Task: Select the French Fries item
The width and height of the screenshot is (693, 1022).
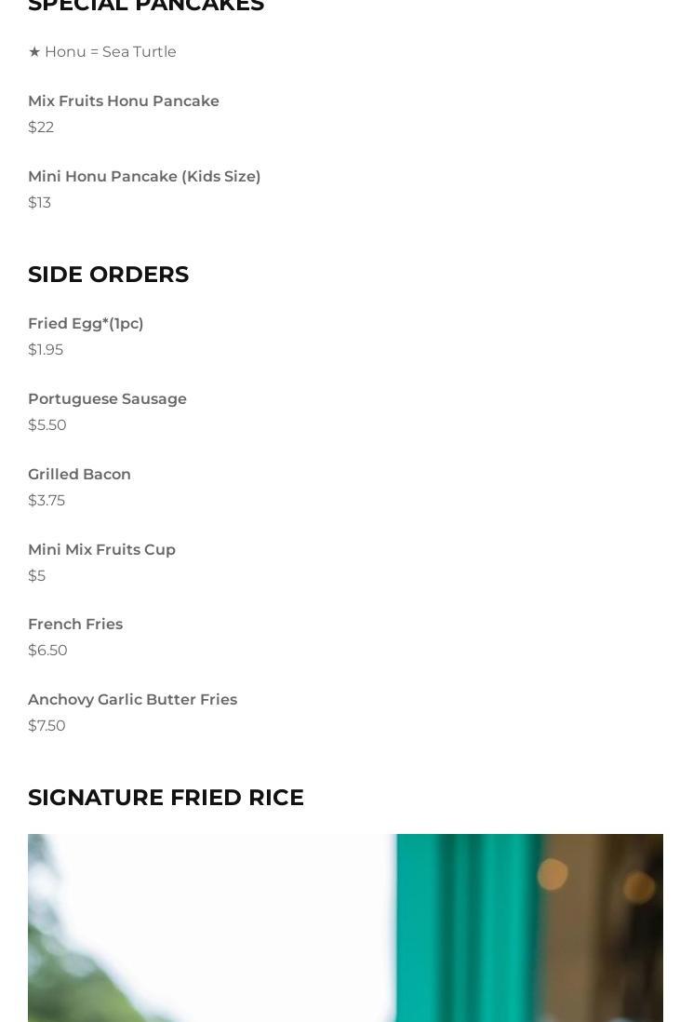Action: click(75, 625)
